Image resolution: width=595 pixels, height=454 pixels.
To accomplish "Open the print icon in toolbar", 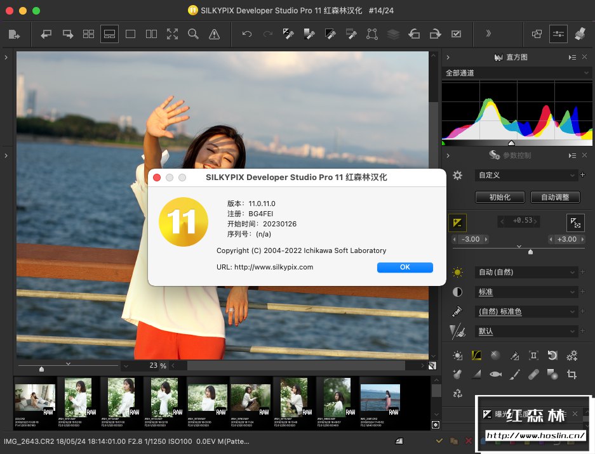I will point(579,34).
